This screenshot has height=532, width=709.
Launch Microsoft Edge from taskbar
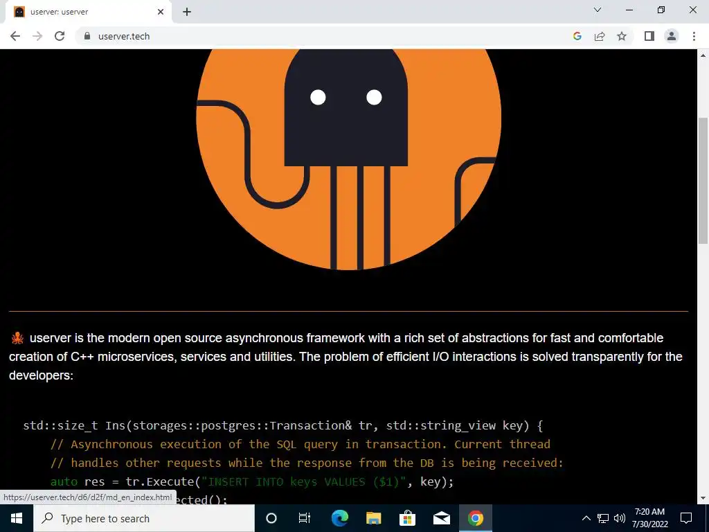(x=339, y=518)
